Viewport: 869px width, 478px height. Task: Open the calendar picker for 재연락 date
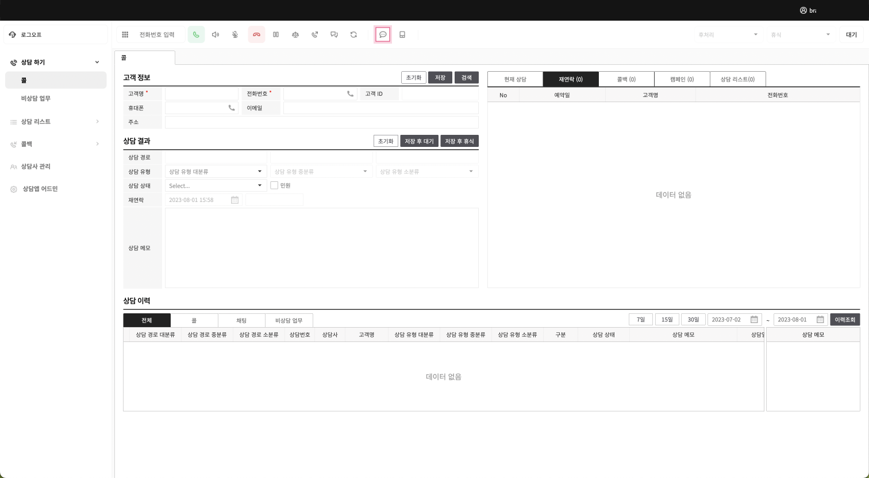pyautogui.click(x=234, y=200)
